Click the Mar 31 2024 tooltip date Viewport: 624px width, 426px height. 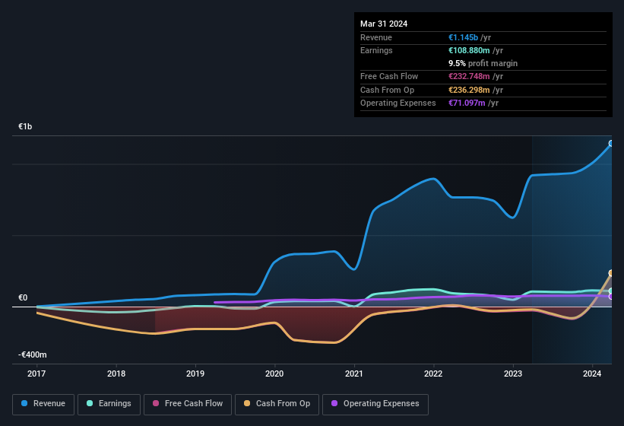tap(384, 24)
